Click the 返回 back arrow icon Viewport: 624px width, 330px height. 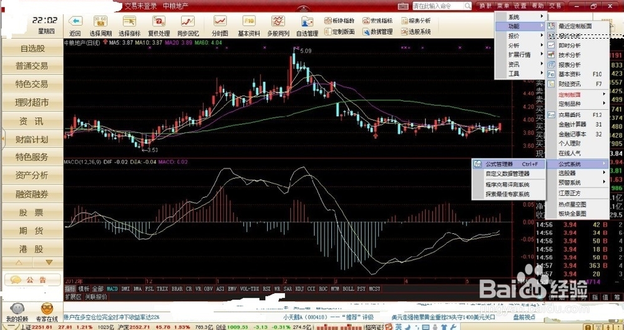pyautogui.click(x=76, y=21)
